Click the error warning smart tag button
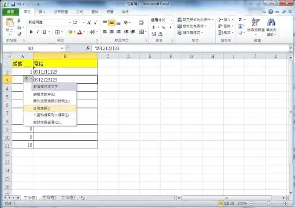Viewport: 295px width, 208px height. (x=28, y=79)
